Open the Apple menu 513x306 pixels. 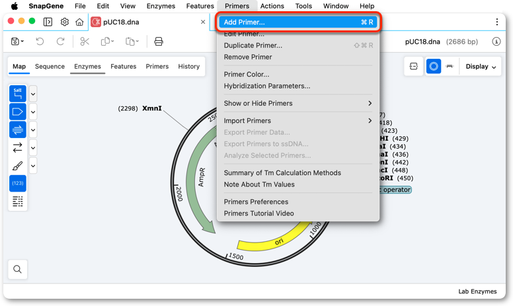coord(15,6)
